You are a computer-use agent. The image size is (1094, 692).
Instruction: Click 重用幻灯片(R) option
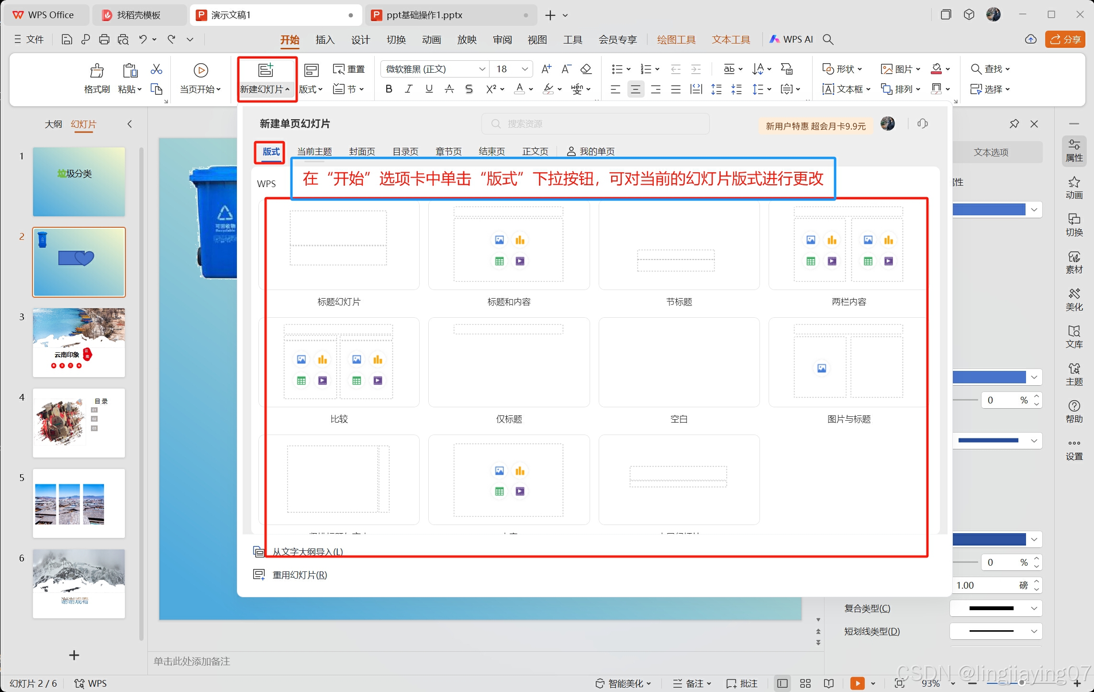(x=300, y=575)
